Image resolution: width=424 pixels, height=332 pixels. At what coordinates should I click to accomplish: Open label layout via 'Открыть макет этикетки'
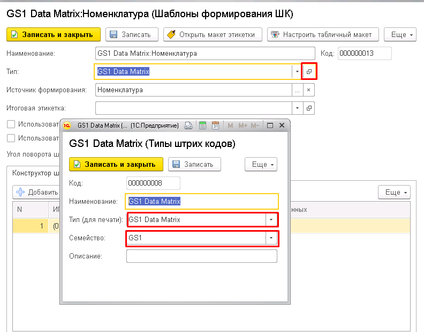(213, 34)
